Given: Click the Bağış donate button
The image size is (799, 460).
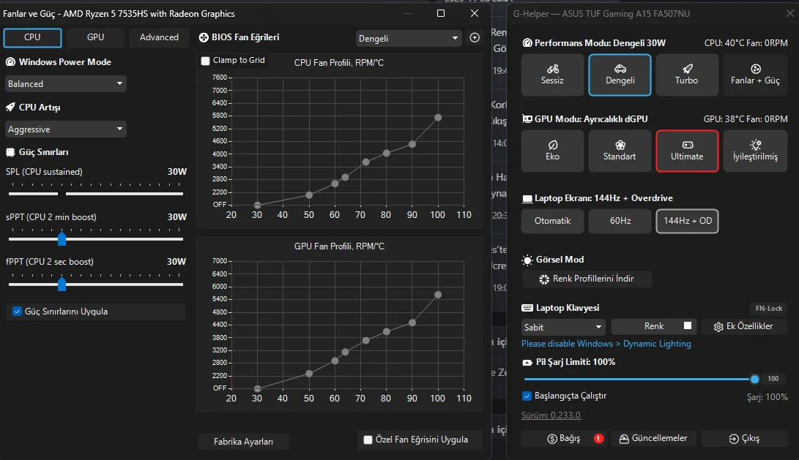Looking at the screenshot, I should click(x=564, y=439).
